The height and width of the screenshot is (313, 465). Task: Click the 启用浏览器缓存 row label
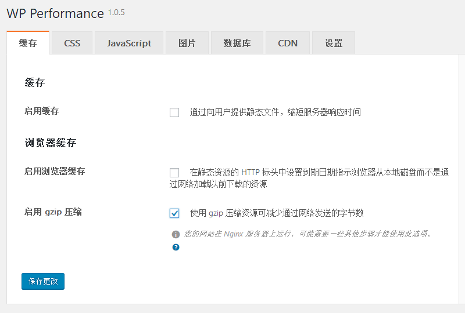[x=55, y=171]
